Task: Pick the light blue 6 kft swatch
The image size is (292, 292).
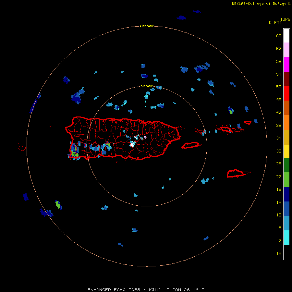Action: (286, 223)
